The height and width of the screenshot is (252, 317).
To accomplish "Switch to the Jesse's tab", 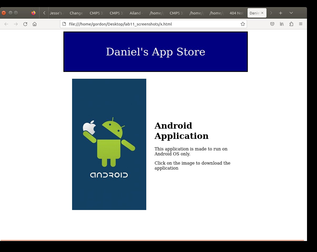I will [57, 13].
